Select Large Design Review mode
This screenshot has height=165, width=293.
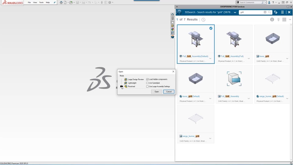[134, 79]
